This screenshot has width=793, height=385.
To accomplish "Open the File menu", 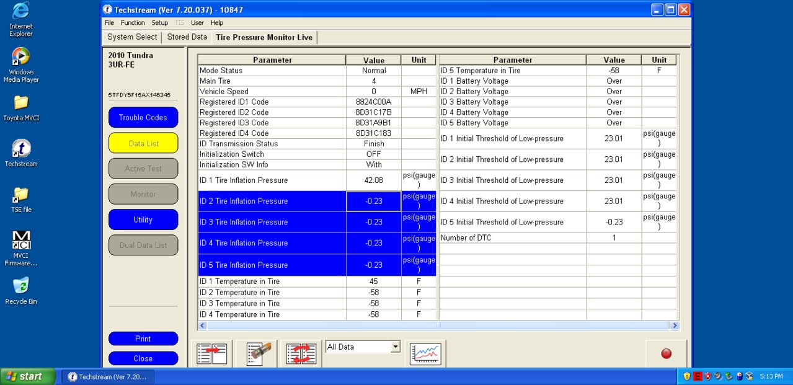I will pos(109,23).
